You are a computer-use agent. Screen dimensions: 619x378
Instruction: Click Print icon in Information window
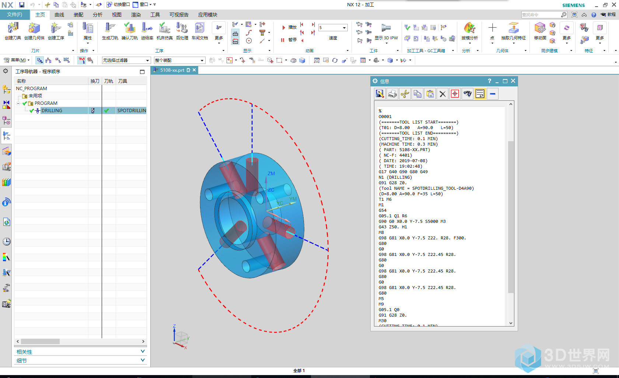click(392, 94)
